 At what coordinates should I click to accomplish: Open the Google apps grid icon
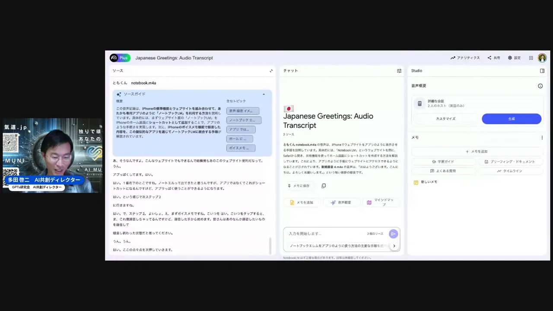pyautogui.click(x=531, y=57)
